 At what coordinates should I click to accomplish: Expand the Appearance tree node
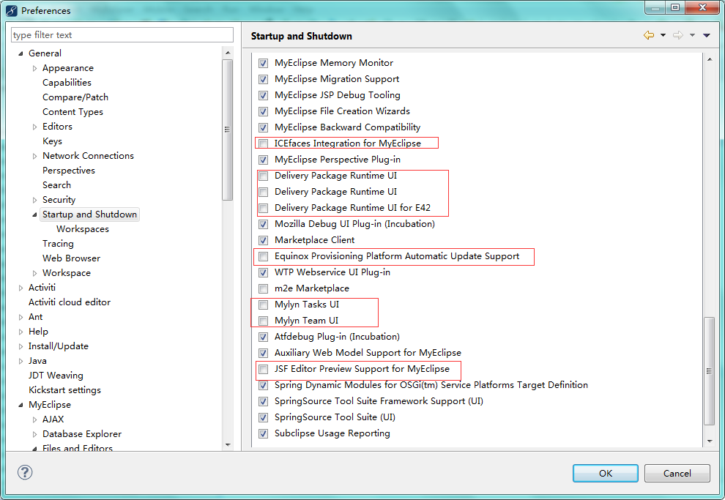click(x=34, y=68)
